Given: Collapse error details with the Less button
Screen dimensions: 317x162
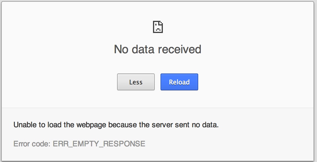Looking at the screenshot, I should click(136, 82).
